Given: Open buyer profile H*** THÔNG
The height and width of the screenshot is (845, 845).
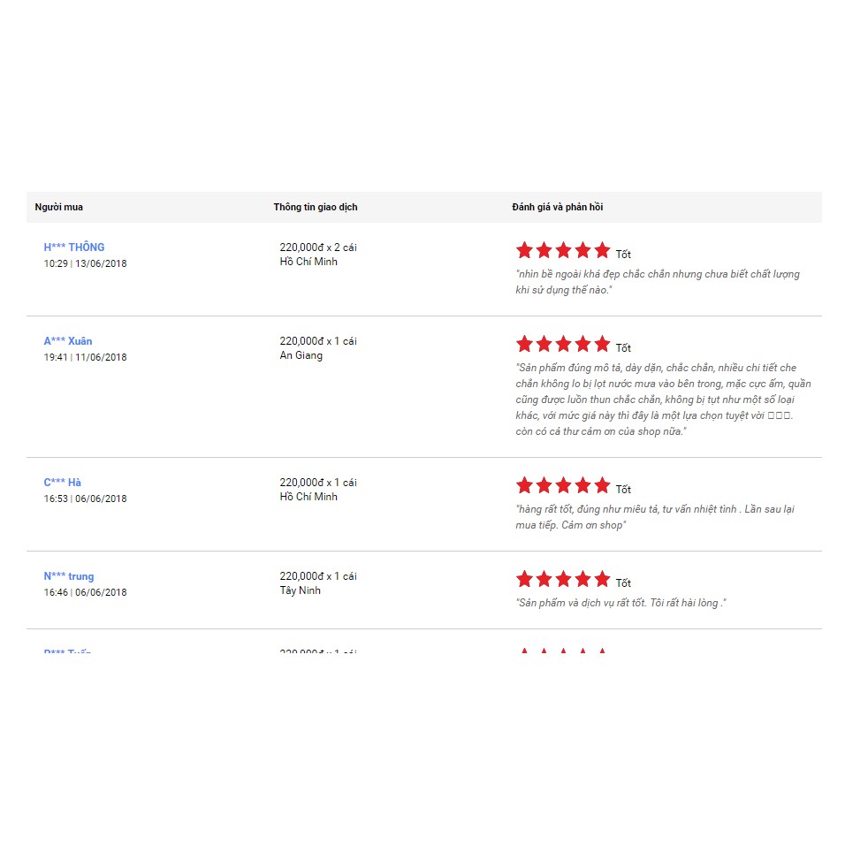Looking at the screenshot, I should point(74,247).
